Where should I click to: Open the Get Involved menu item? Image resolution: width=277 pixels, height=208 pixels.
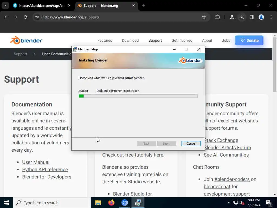point(182,40)
